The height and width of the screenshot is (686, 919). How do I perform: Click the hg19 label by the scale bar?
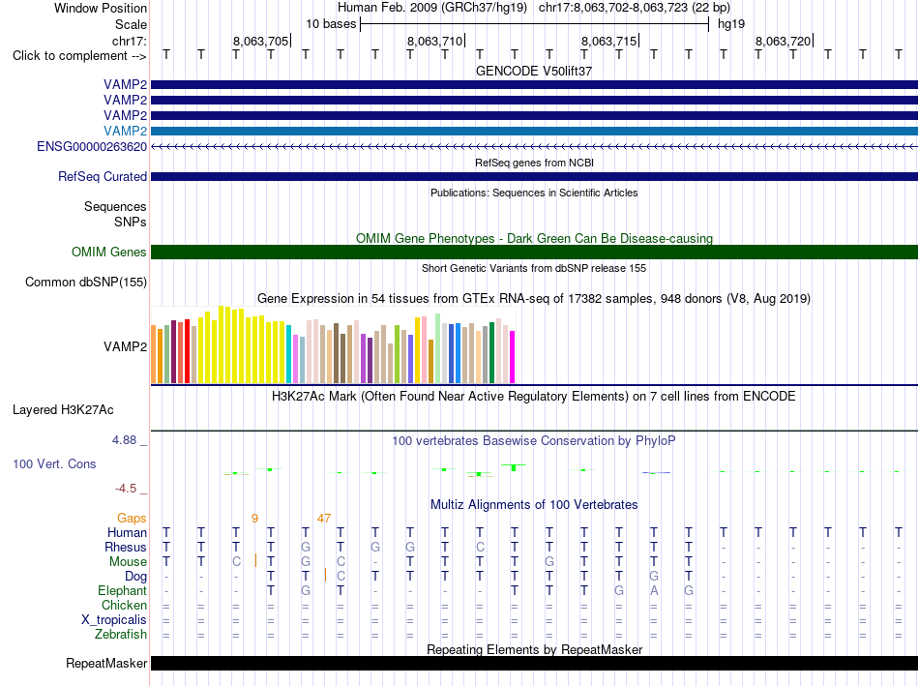pyautogui.click(x=731, y=24)
